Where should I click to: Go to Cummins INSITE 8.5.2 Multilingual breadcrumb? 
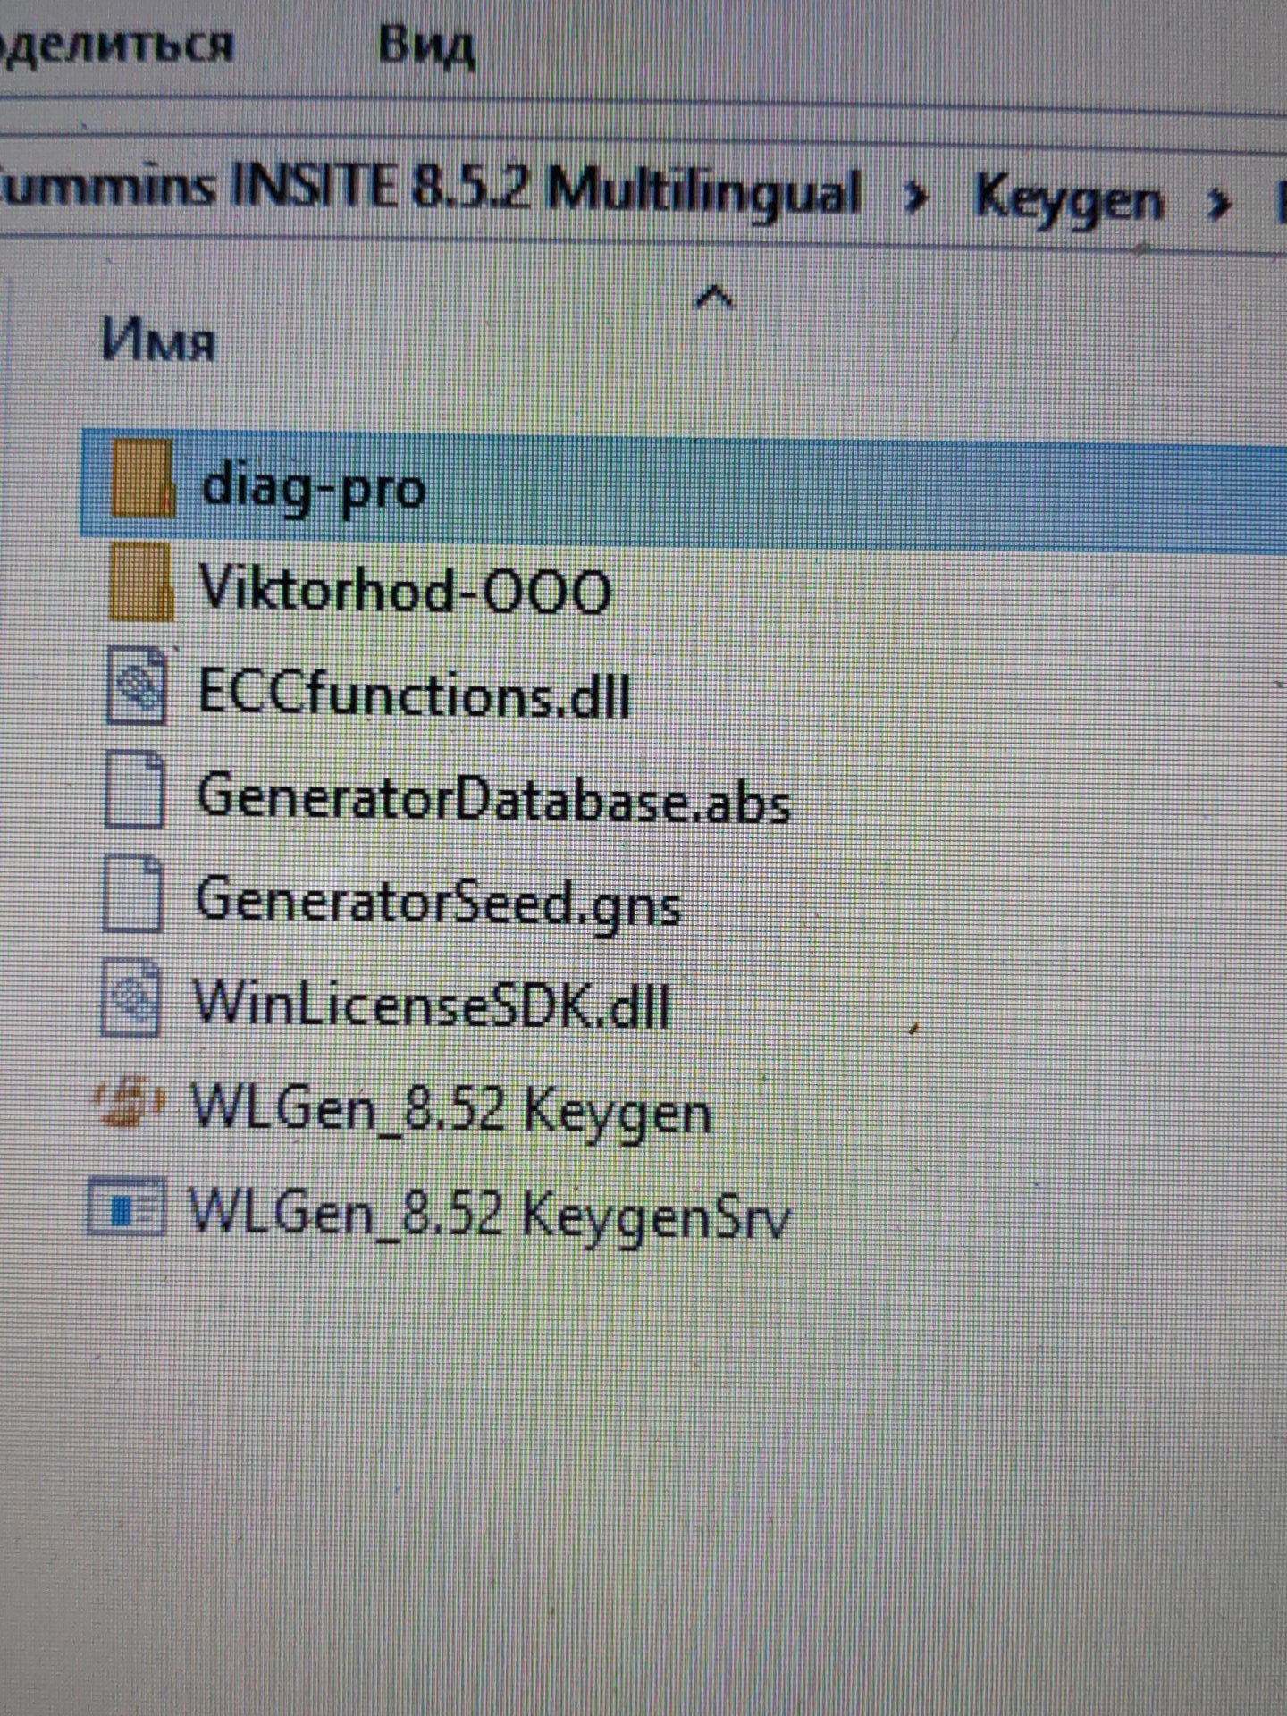coord(431,189)
